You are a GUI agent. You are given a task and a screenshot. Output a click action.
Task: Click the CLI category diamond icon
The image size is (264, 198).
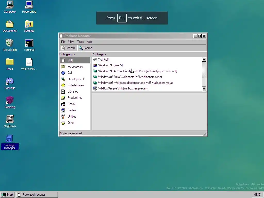63,73
